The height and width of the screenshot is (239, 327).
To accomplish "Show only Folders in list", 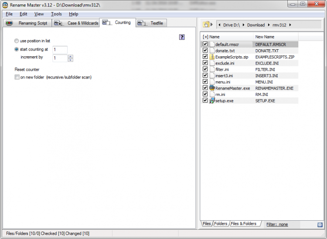I will click(x=221, y=224).
